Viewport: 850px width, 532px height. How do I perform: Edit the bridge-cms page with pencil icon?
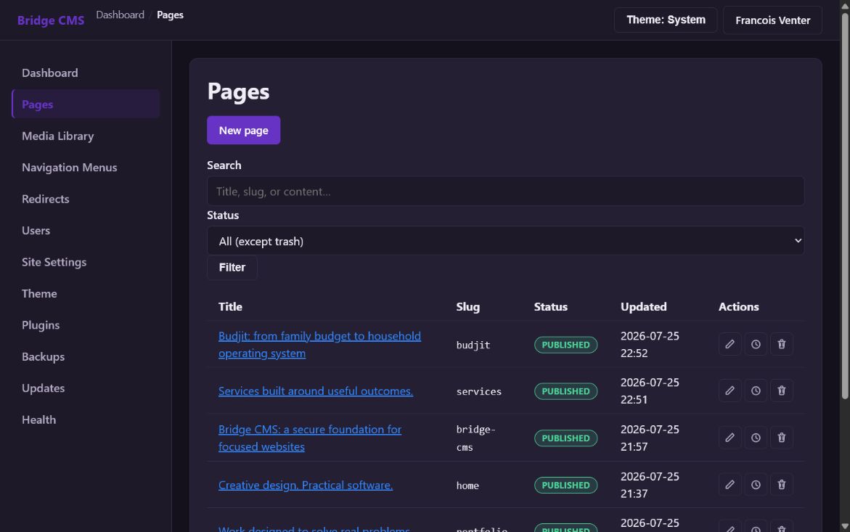[x=730, y=437]
